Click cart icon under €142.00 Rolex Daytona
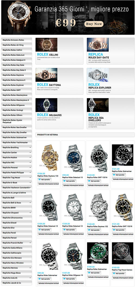This screenshot has height=287, width=136. (89, 230)
